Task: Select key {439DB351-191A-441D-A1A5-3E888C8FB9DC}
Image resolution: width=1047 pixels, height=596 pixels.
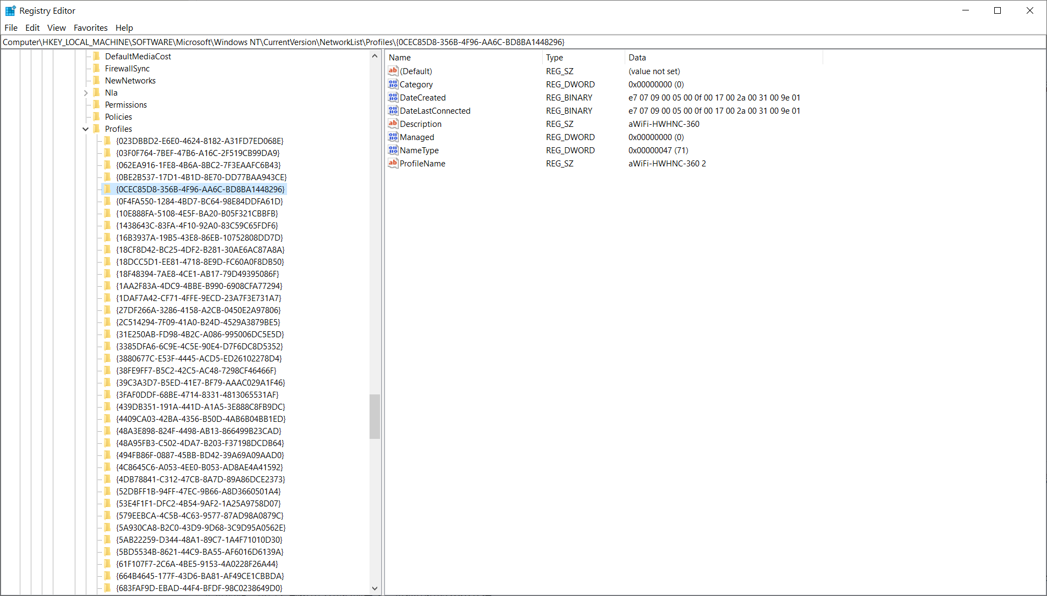Action: pyautogui.click(x=201, y=407)
